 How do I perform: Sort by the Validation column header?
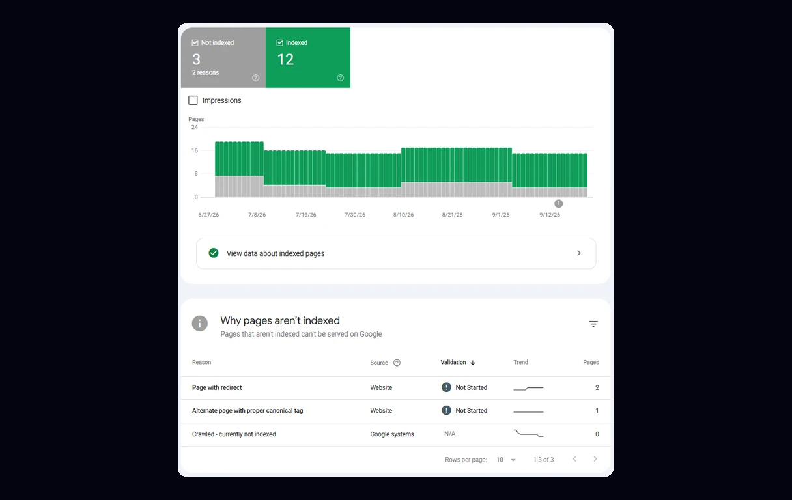[453, 362]
